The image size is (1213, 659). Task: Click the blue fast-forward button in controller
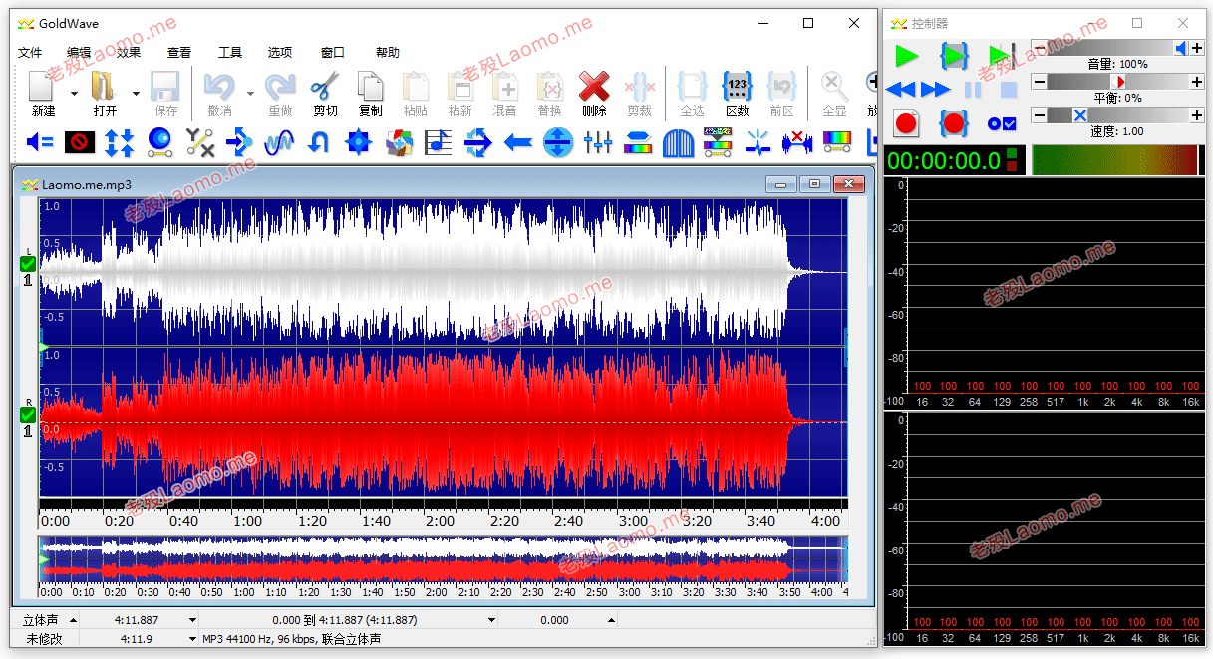936,90
